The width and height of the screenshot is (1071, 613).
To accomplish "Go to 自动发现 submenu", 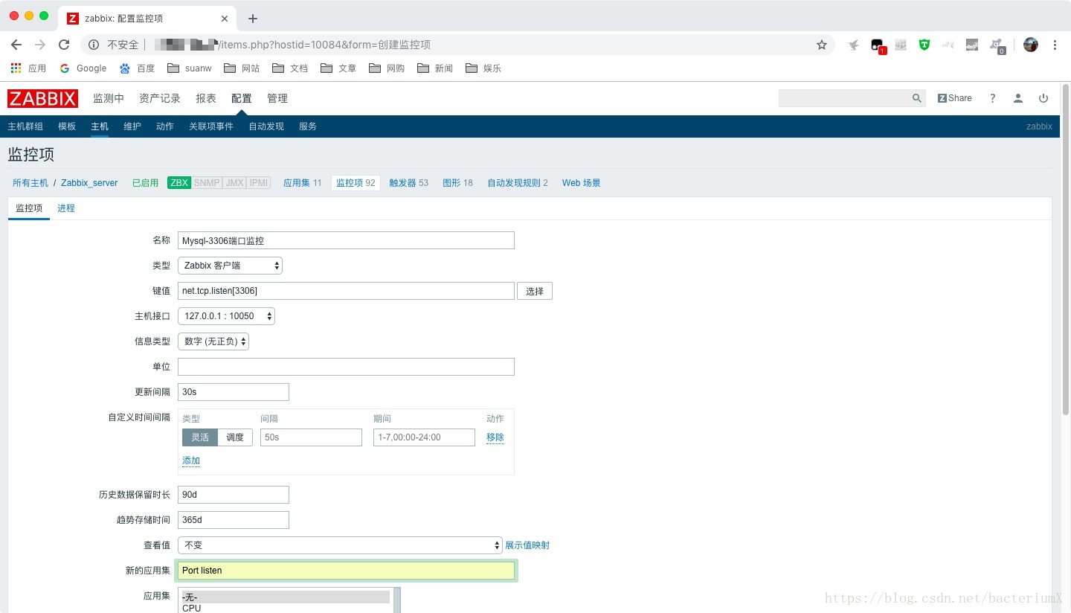I will pyautogui.click(x=266, y=126).
